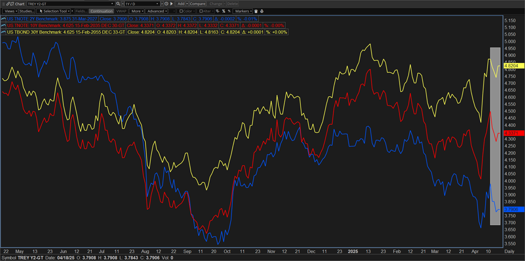The image size is (525, 261).
Task: Click the Compare button
Action: point(197,4)
